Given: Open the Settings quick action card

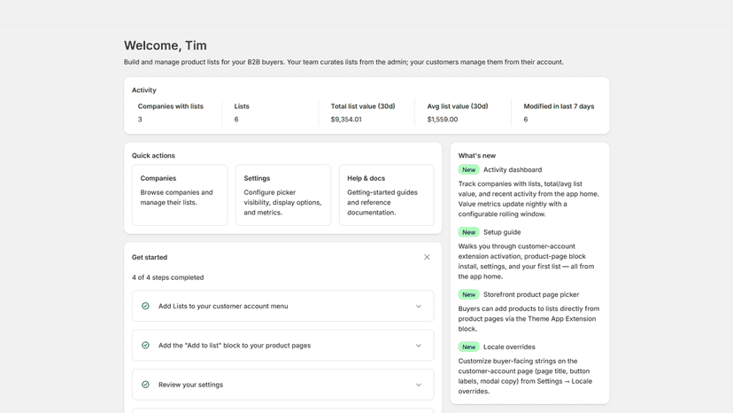Looking at the screenshot, I should click(282, 195).
